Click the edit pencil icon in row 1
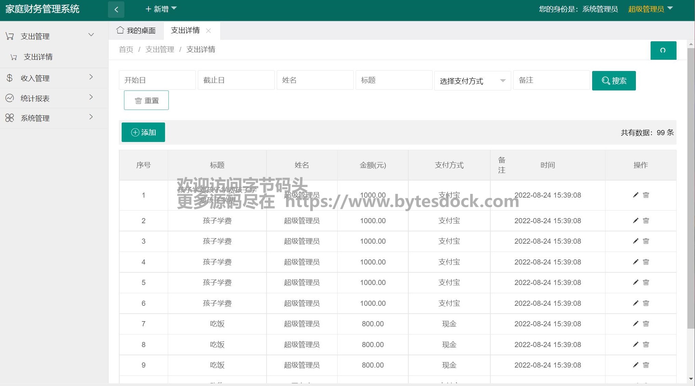This screenshot has height=386, width=695. coord(636,195)
